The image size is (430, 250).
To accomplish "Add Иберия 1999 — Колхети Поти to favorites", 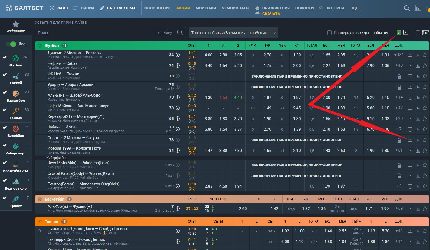I will [x=425, y=151].
